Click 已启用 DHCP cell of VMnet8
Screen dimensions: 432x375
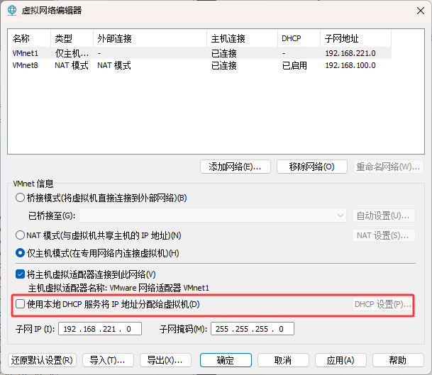294,65
